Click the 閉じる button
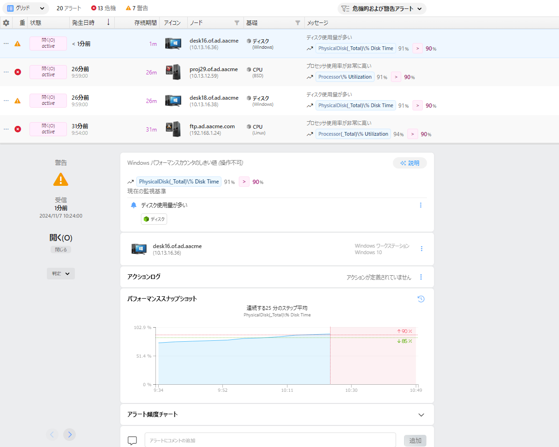Screen dimensions: 559x447 (x=60, y=249)
